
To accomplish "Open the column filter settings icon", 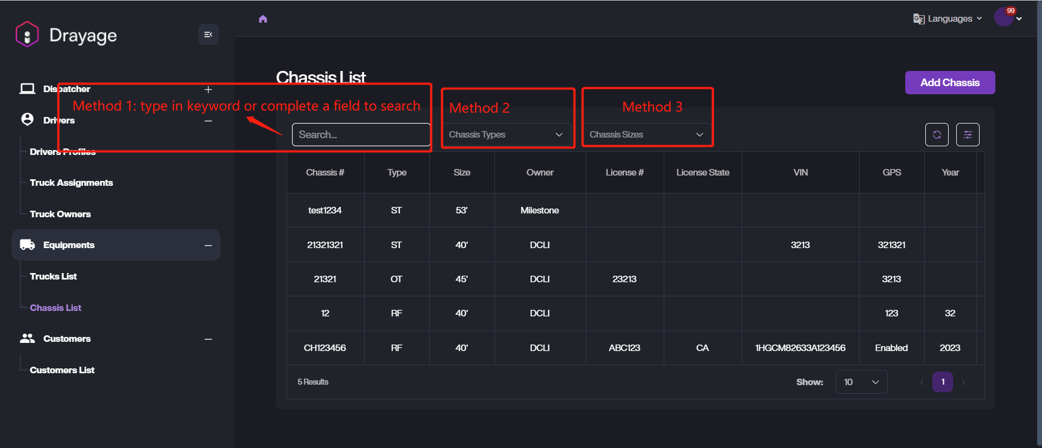I will point(967,134).
